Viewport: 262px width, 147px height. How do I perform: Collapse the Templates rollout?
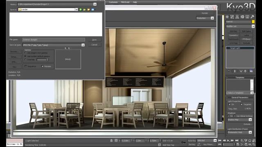(240, 78)
